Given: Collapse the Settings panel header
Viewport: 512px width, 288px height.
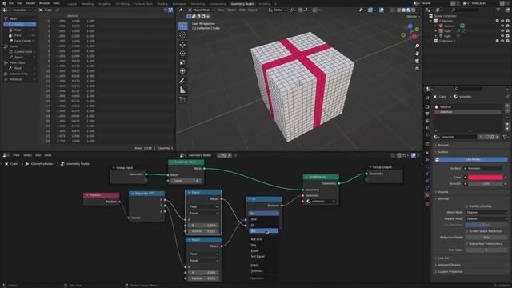Looking at the screenshot, I should coord(443,198).
